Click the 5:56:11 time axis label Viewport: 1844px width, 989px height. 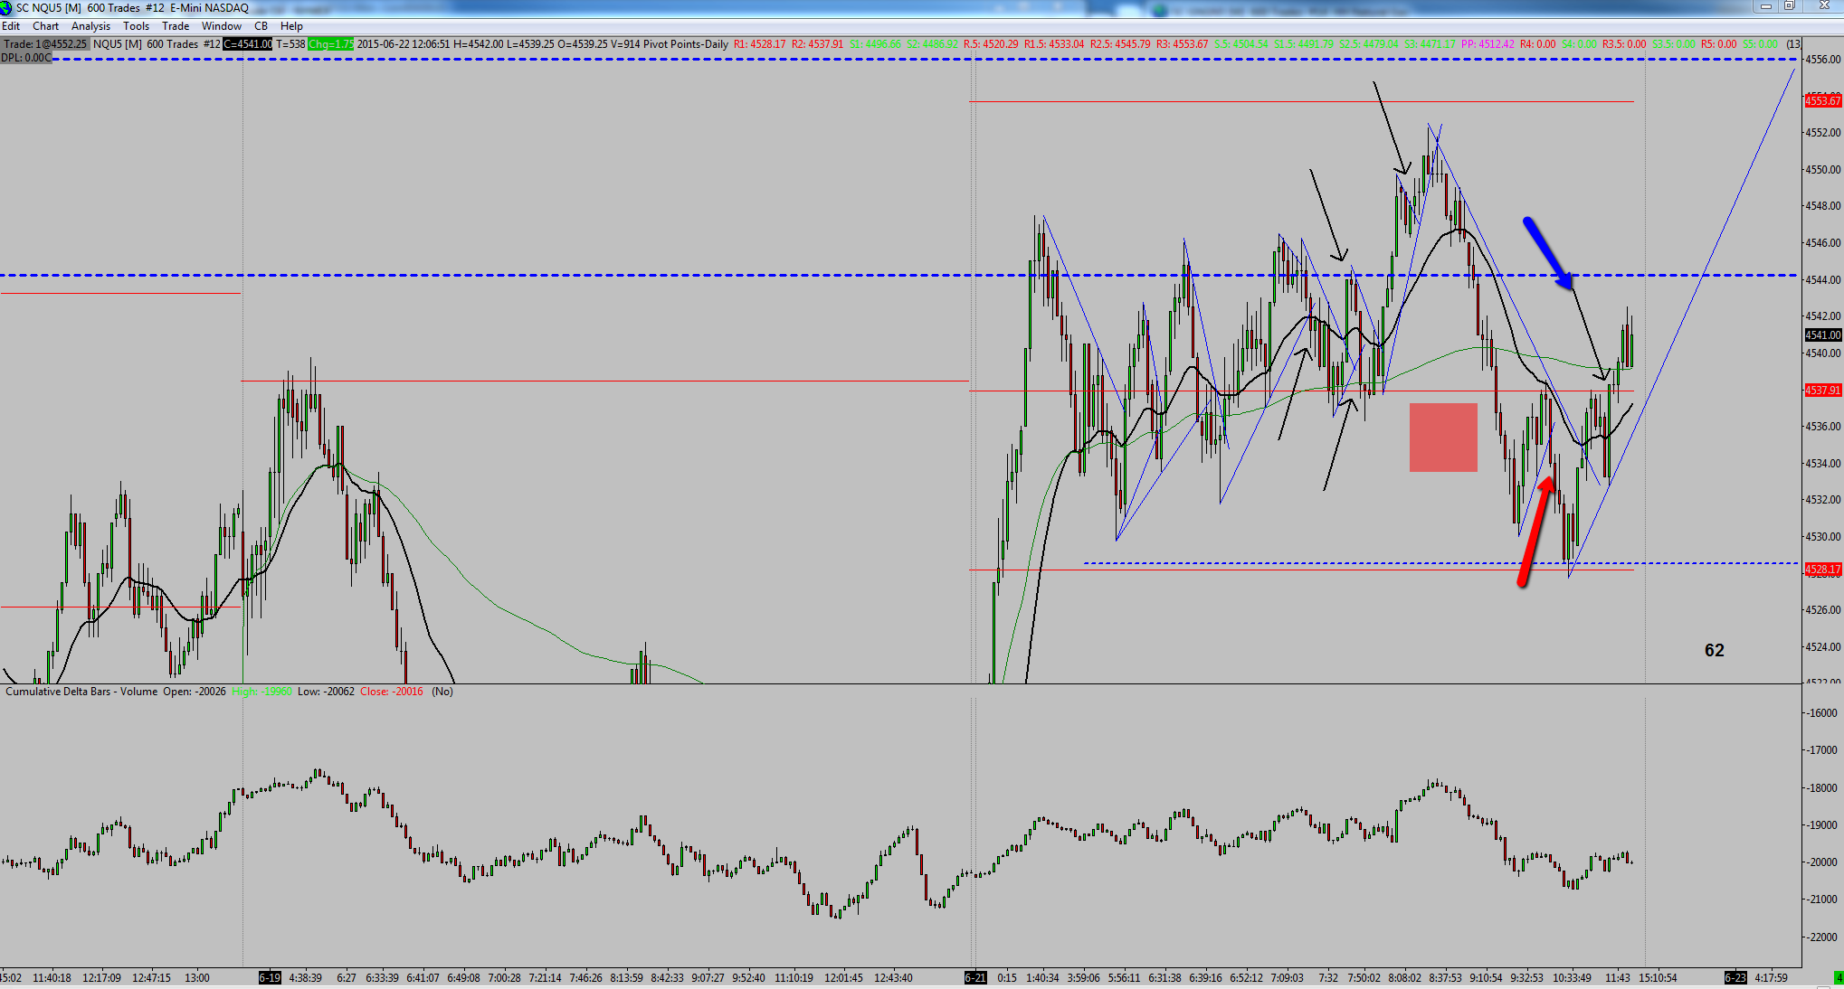click(x=1126, y=978)
